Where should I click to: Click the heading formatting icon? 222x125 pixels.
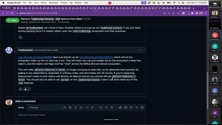pos(65,107)
